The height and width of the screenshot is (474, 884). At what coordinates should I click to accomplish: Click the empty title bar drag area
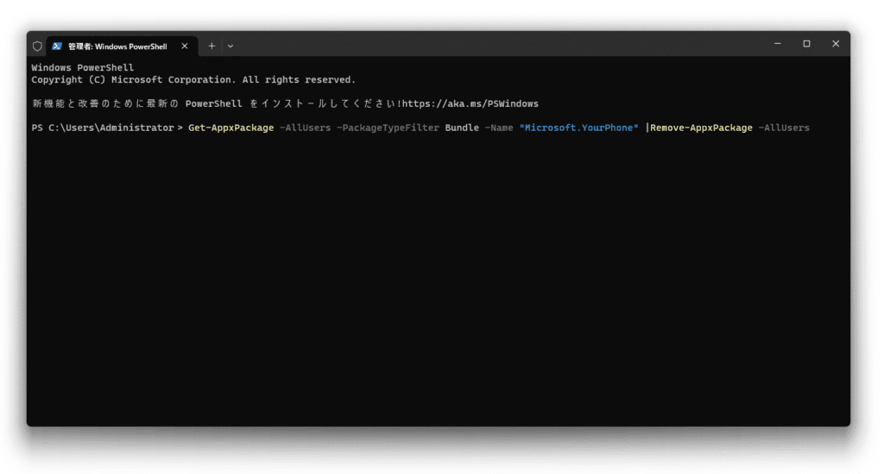(496, 44)
